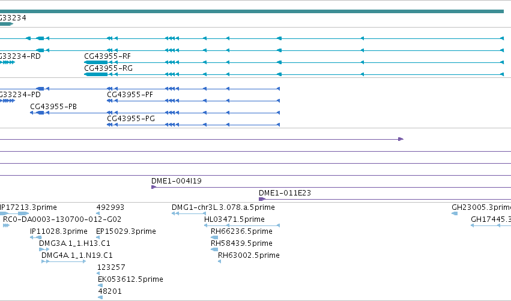Click the GH17445 alignment line
Image resolution: width=511 pixels, height=301 pixels.
[491, 225]
